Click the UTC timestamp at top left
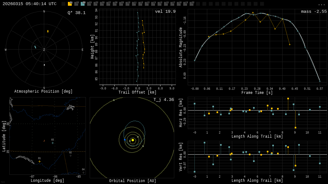Image resolution: width=328 pixels, height=184 pixels. point(29,4)
